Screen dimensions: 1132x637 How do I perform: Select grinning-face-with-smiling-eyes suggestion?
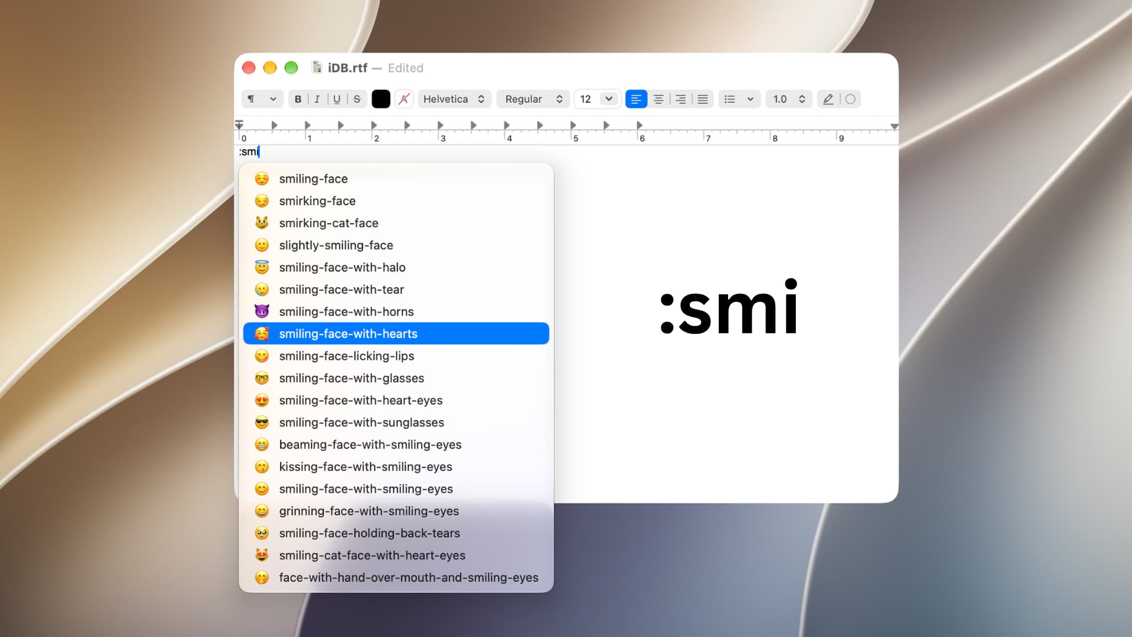point(396,511)
